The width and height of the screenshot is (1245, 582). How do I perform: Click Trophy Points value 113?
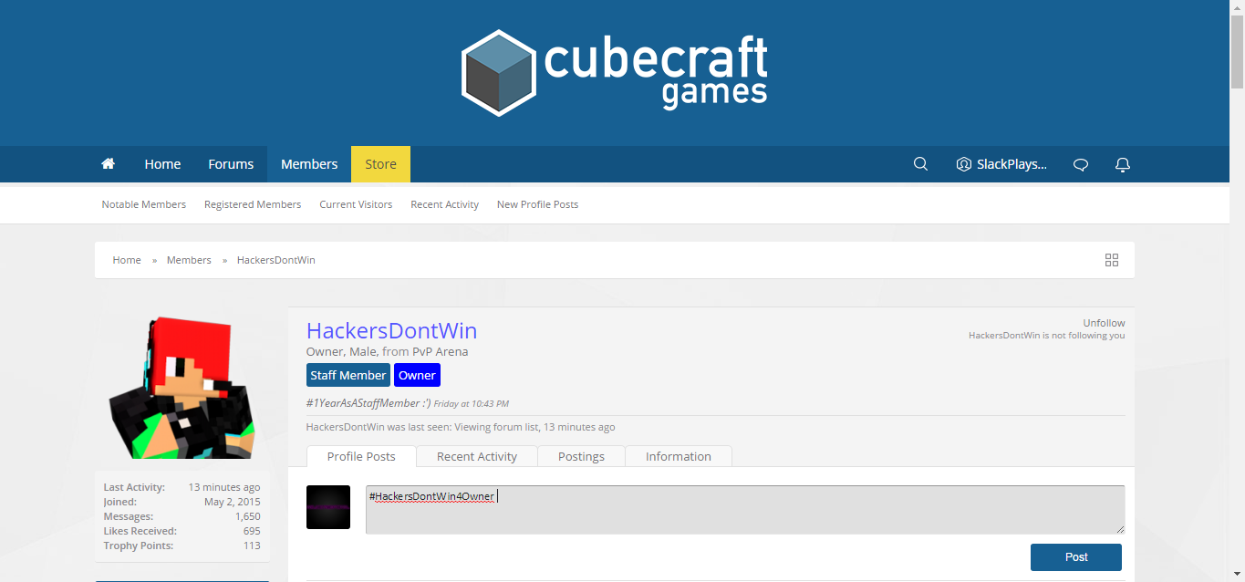pyautogui.click(x=252, y=546)
